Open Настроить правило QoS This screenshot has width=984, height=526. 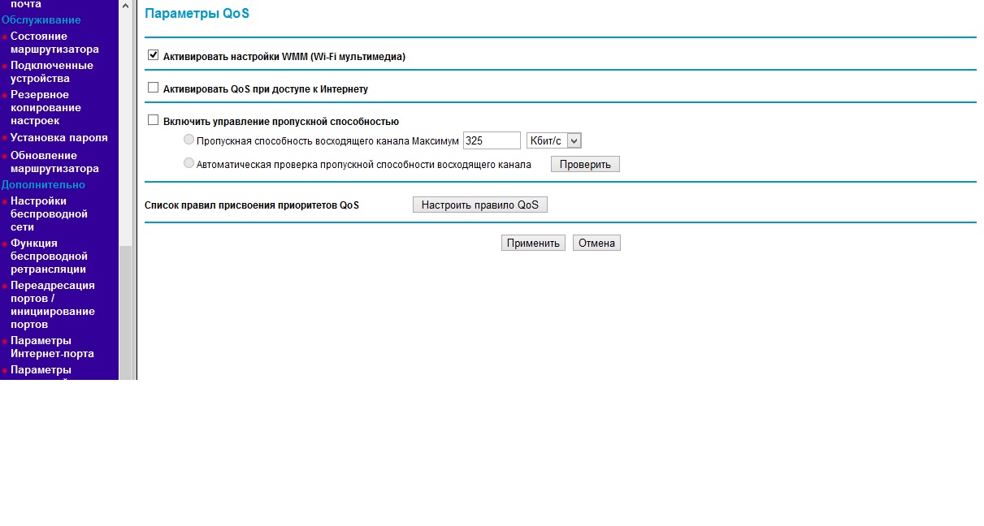click(480, 205)
